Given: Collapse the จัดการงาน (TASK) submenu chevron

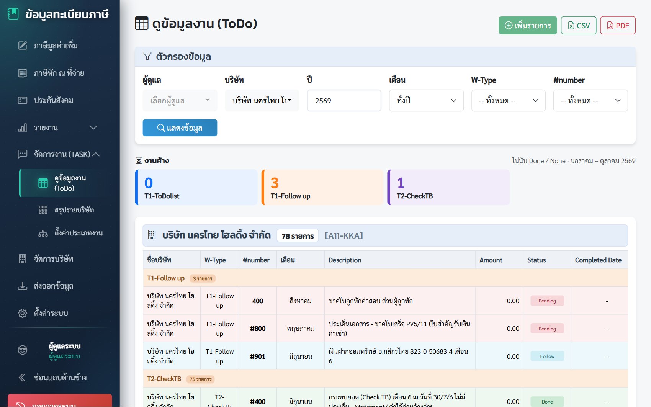Looking at the screenshot, I should point(96,154).
